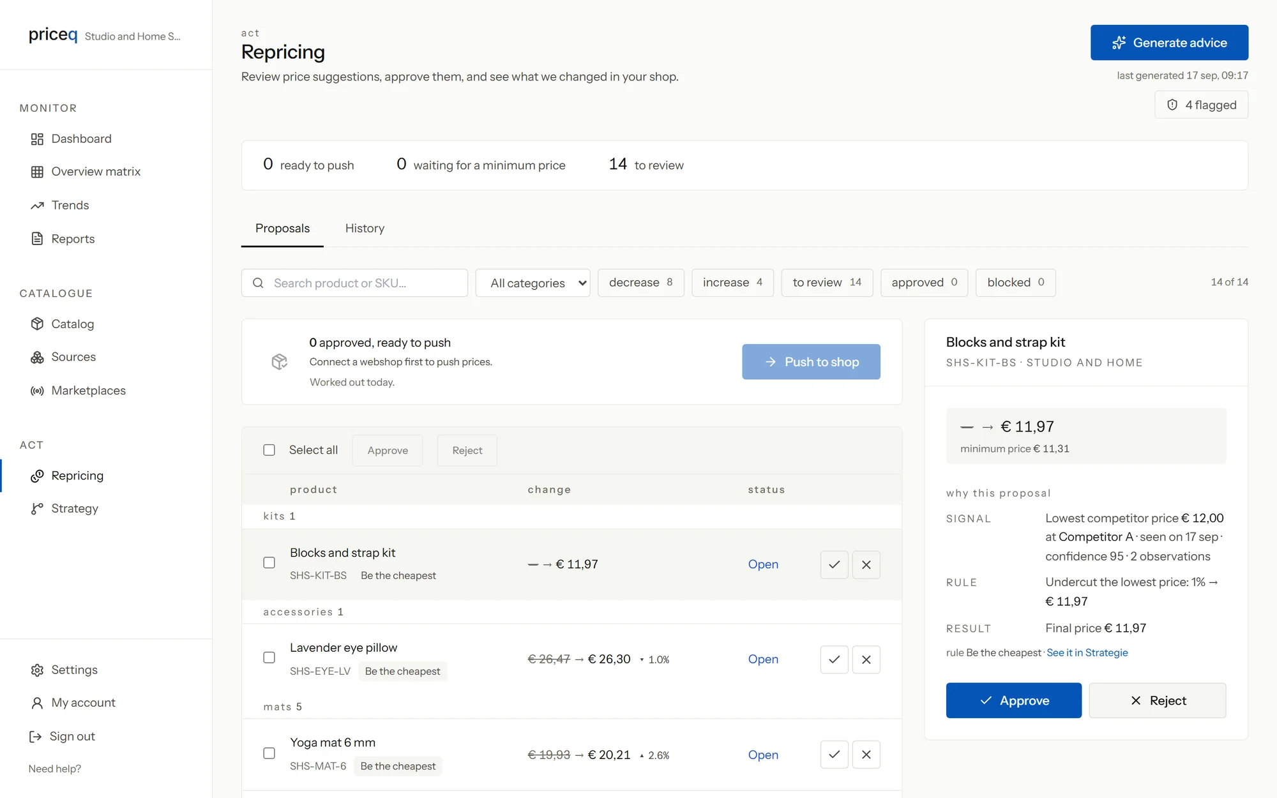Open Dashboard from the sidebar icon
The width and height of the screenshot is (1277, 798).
coord(37,139)
